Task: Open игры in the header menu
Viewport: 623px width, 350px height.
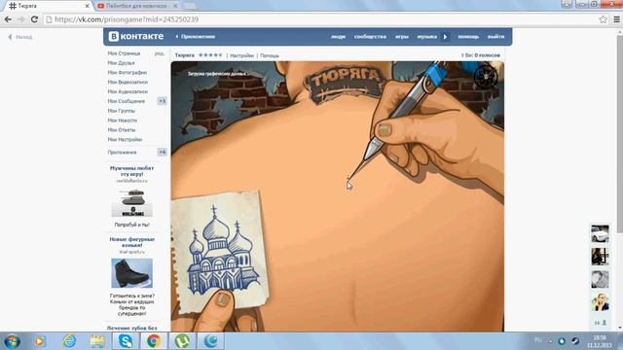Action: click(x=402, y=37)
